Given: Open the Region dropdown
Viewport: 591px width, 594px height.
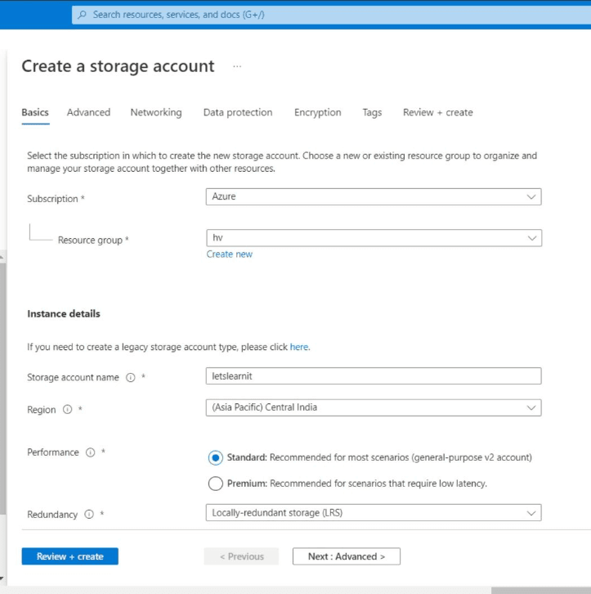Looking at the screenshot, I should tap(374, 407).
